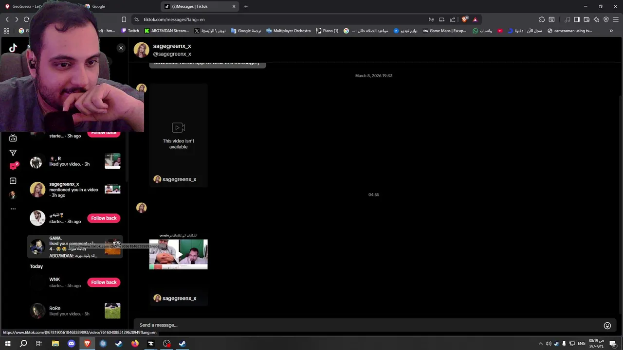
Task: Click the TikTok logo
Action: 13,47
